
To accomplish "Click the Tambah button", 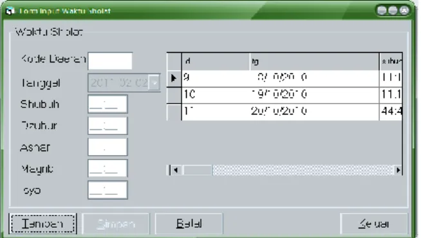I will [42, 224].
